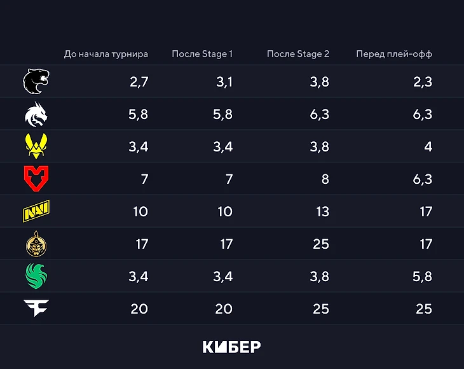Click Spirit's 5,8 After Stage 1 value
This screenshot has width=464, height=369.
223,115
